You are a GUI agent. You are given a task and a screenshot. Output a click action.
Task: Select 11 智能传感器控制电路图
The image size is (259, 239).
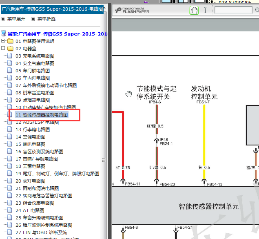[x=42, y=115]
